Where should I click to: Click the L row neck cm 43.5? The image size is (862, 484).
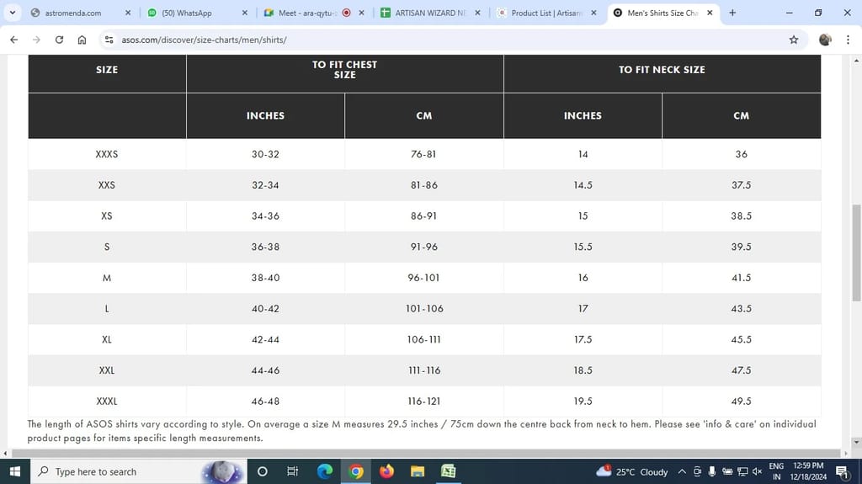[741, 308]
